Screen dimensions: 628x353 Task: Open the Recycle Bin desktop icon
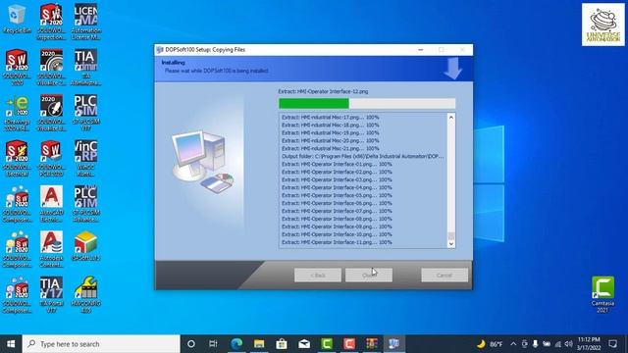[17, 19]
